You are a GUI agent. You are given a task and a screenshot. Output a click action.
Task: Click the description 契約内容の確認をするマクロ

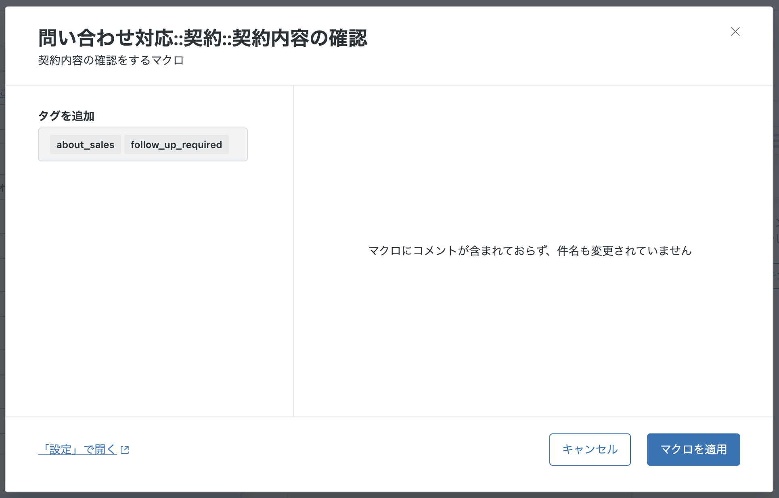(111, 61)
